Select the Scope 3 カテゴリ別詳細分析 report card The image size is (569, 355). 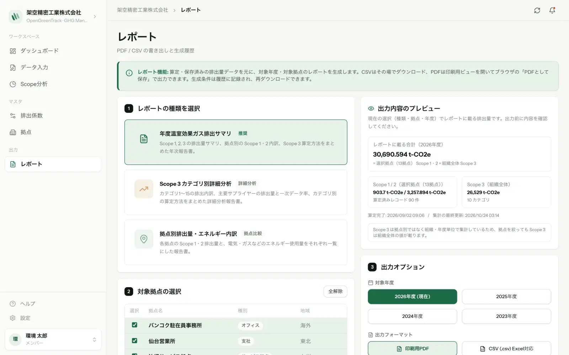point(236,192)
